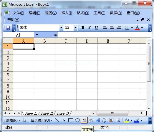Click the fx insert function icon
Image resolution: width=154 pixels, height=132 pixels.
click(x=55, y=34)
